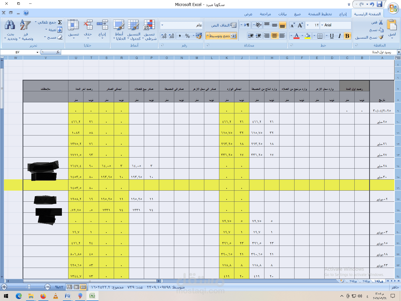Switch to the بيانات (Data) ribbon tab
The width and height of the screenshot is (401, 301).
(x=282, y=14)
